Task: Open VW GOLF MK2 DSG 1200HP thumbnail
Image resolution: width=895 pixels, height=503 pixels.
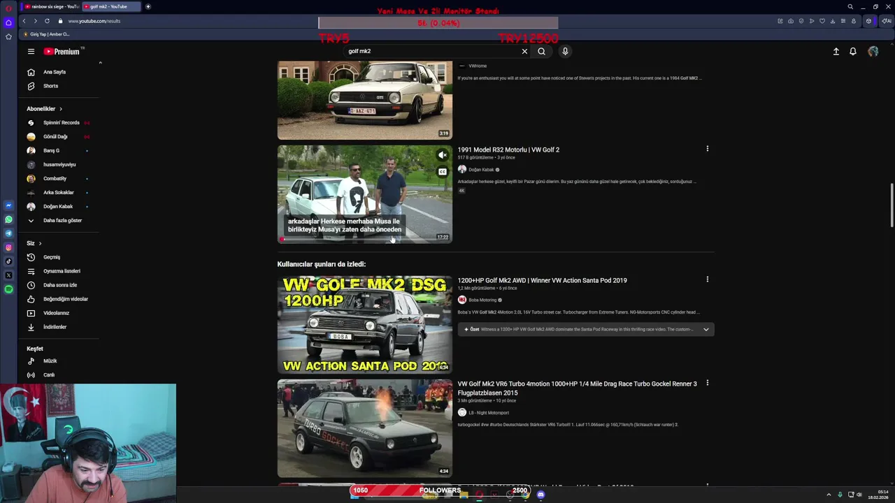Action: pos(364,325)
